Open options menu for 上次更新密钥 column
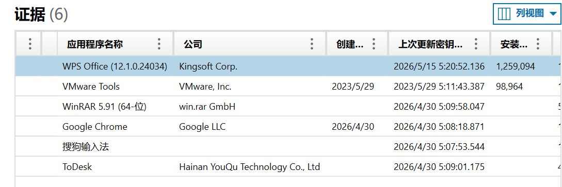562x187 pixels. [x=476, y=44]
